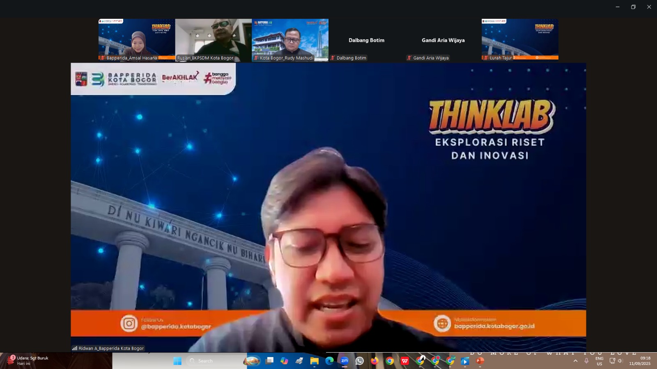Open the clock and date flyout
This screenshot has width=657, height=369.
tap(640, 361)
